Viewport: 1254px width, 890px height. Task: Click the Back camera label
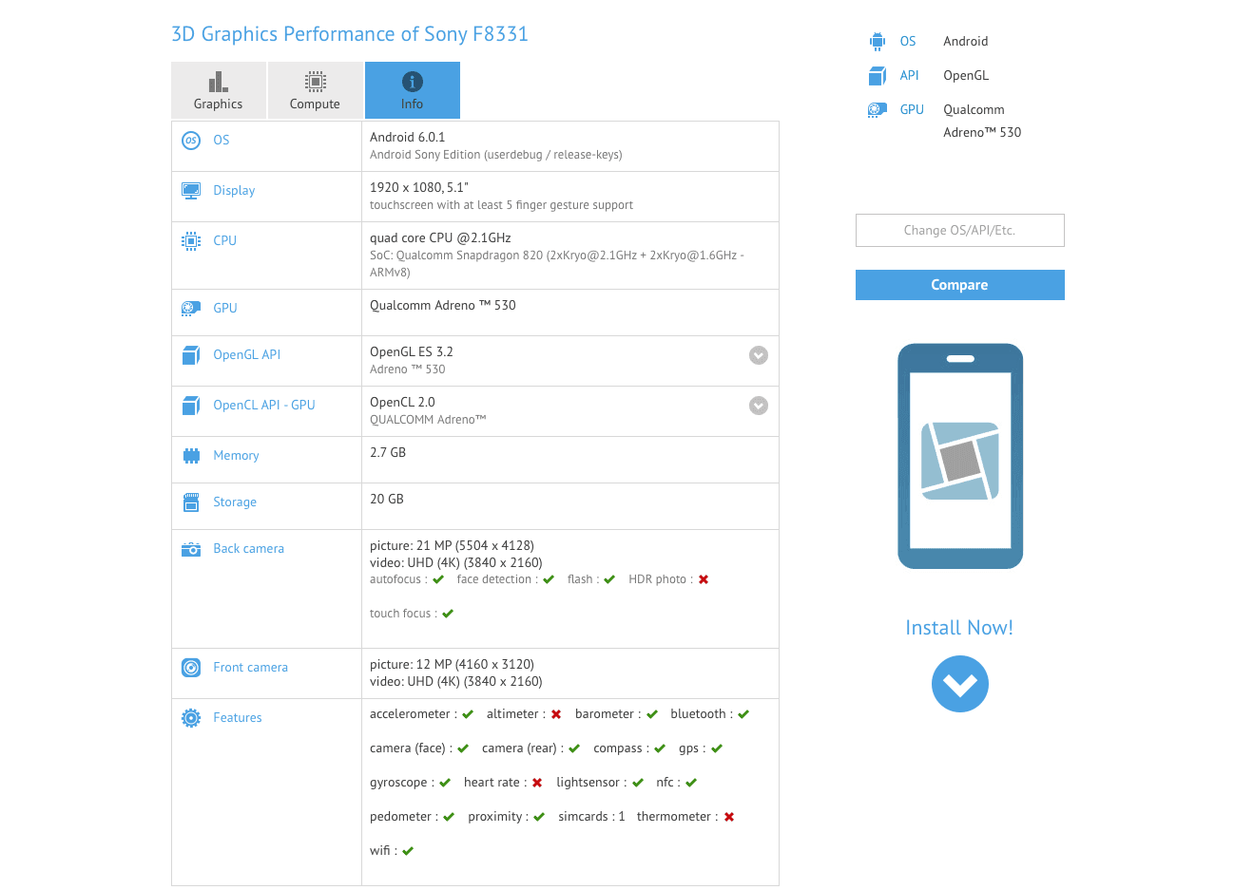tap(249, 549)
